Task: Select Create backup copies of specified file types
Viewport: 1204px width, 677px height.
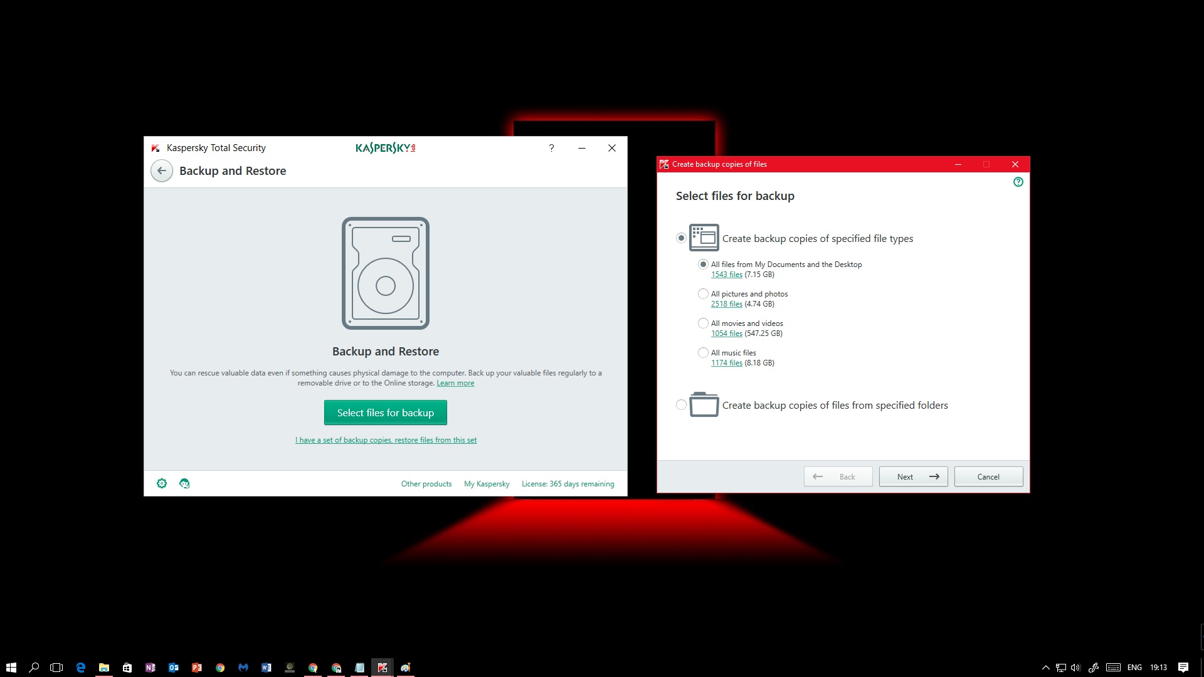Action: [x=681, y=238]
